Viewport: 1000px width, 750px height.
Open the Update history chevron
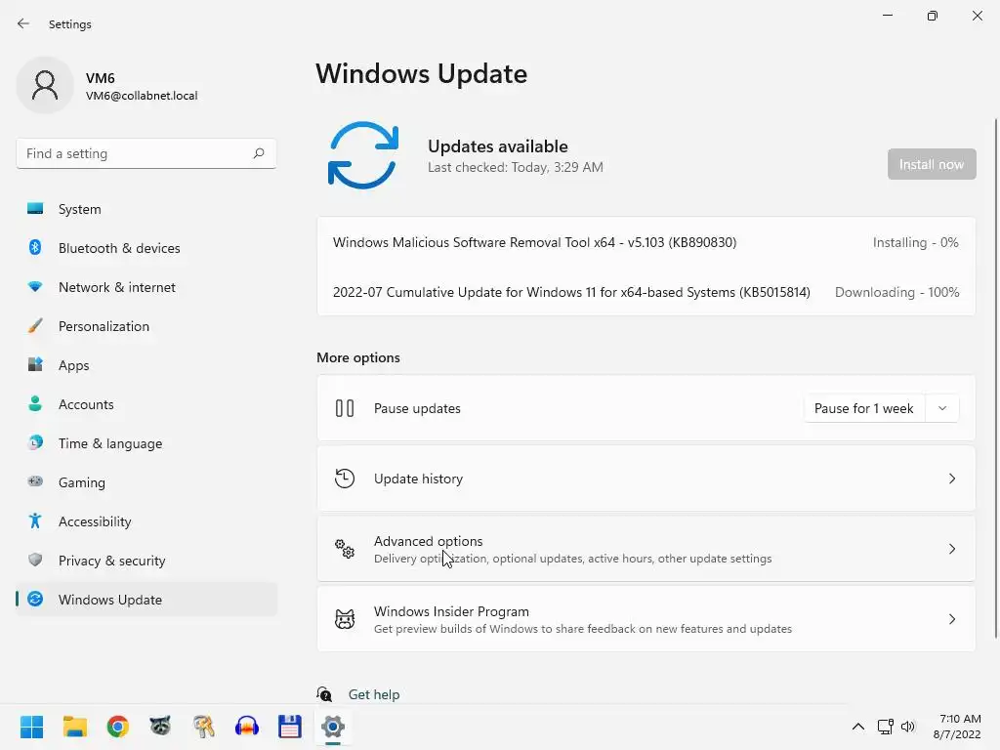(951, 479)
